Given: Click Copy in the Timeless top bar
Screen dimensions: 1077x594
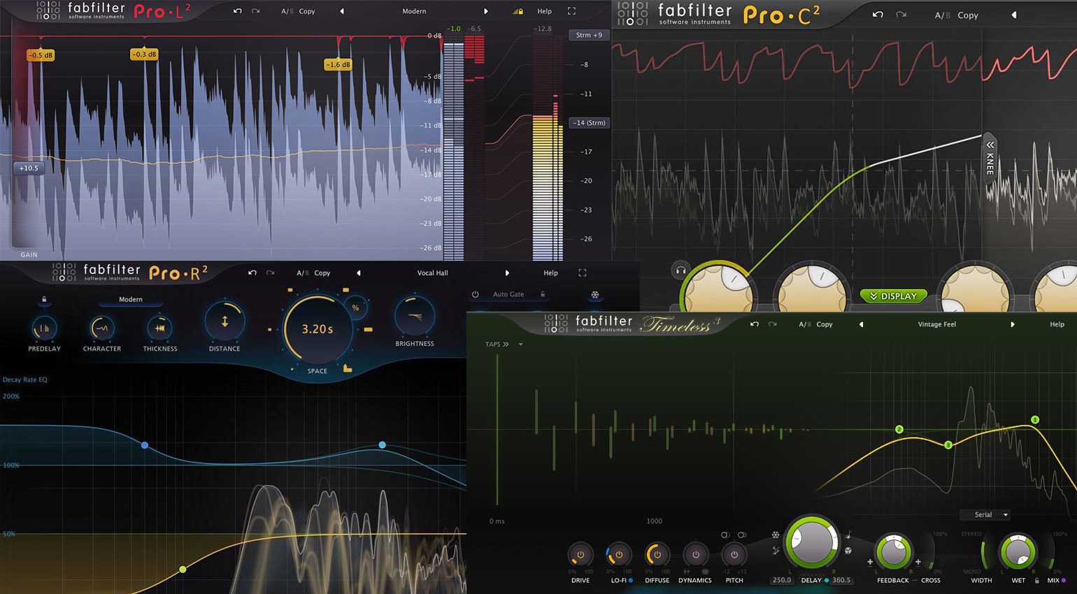Looking at the screenshot, I should [x=825, y=324].
